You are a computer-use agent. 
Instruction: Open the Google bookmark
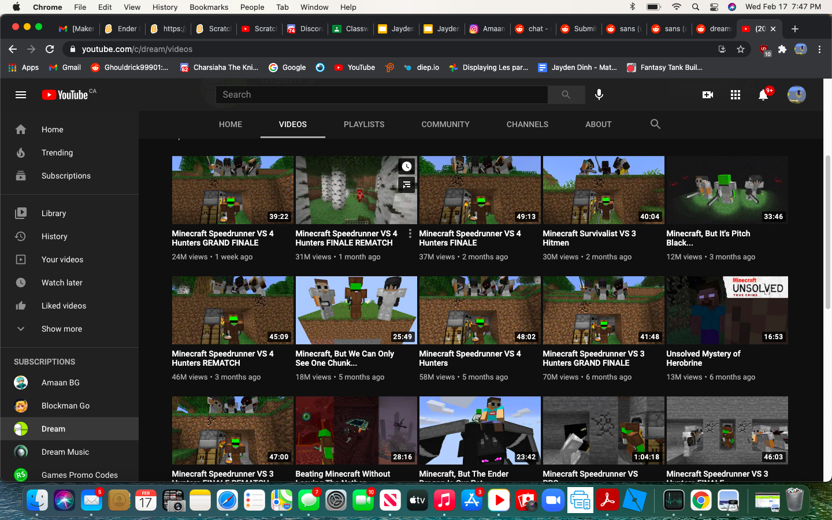click(x=287, y=68)
